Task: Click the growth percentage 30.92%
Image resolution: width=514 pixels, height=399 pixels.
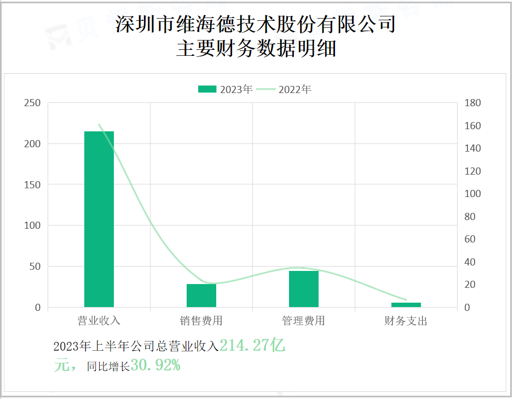Action: (155, 365)
